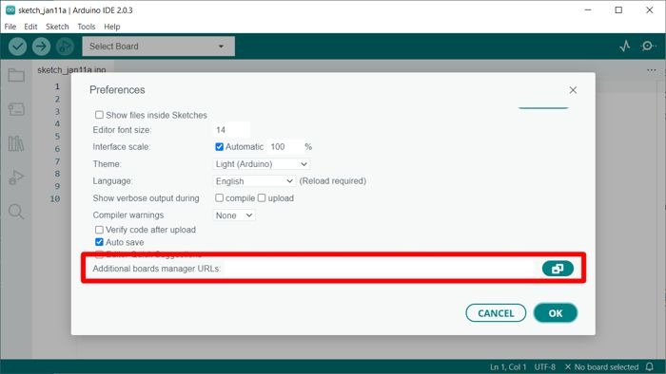666x374 pixels.
Task: Open the Compiler warnings dropdown None
Action: [x=234, y=215]
